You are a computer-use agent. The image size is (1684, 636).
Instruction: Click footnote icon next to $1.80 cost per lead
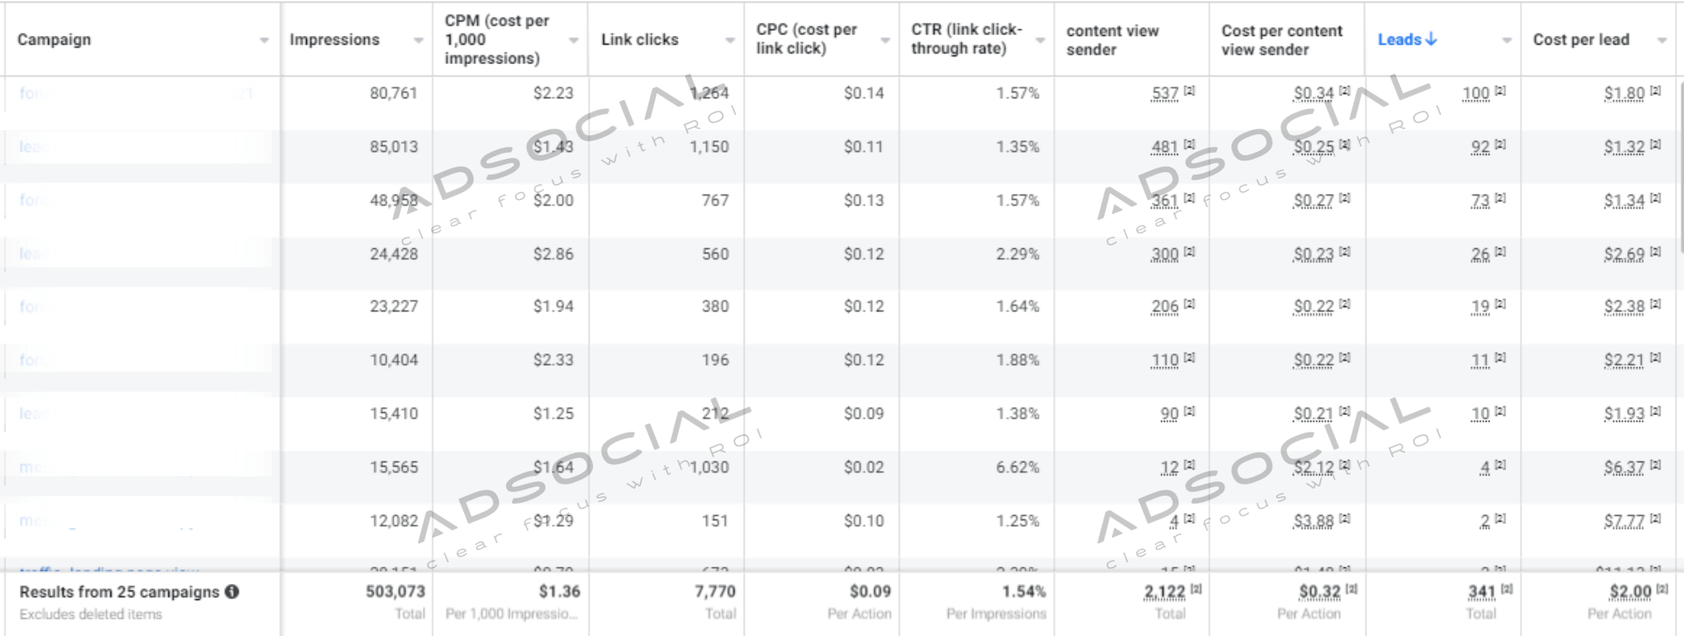click(1655, 90)
